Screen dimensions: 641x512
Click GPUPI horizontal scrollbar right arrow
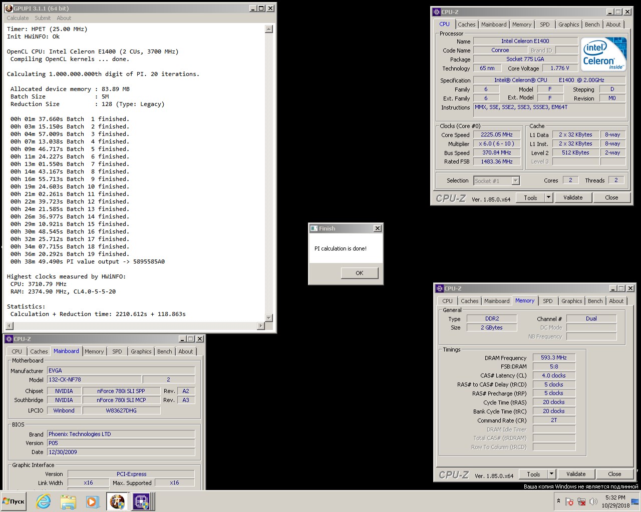(x=261, y=326)
